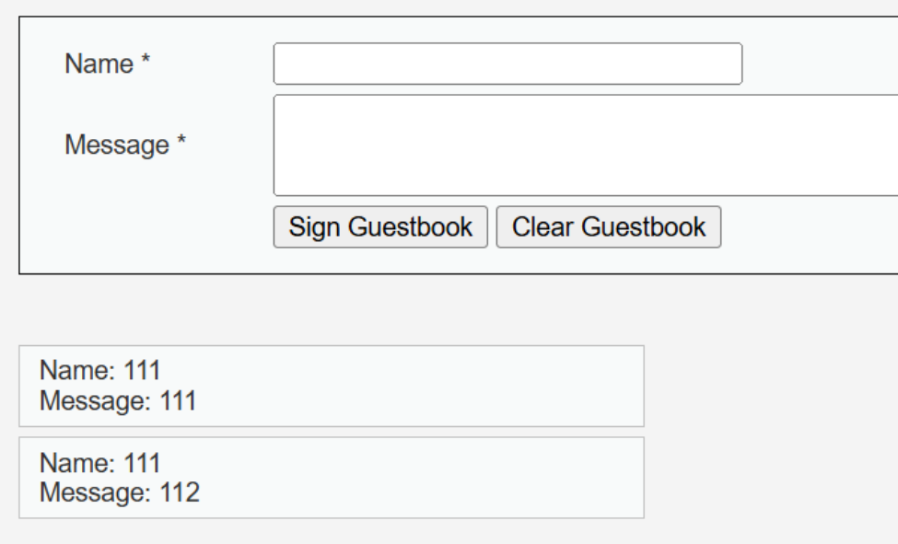Image resolution: width=898 pixels, height=544 pixels.
Task: Click the "Message" form label
Action: point(115,145)
